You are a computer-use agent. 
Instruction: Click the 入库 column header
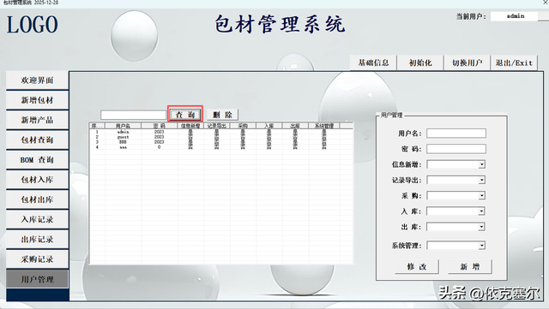click(x=268, y=126)
